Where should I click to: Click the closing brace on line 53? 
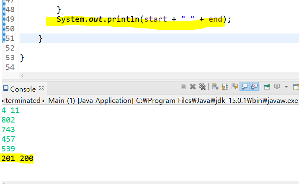tap(22, 58)
